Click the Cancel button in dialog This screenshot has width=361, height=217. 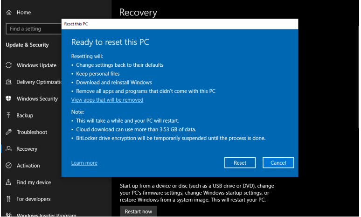[x=278, y=163]
